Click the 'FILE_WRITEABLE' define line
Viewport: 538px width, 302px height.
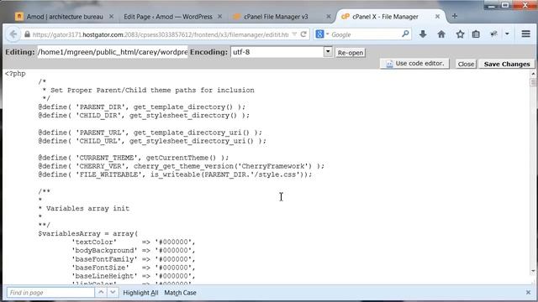(x=175, y=174)
